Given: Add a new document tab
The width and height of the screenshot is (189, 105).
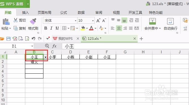Looking at the screenshot, I should pyautogui.click(x=141, y=39).
